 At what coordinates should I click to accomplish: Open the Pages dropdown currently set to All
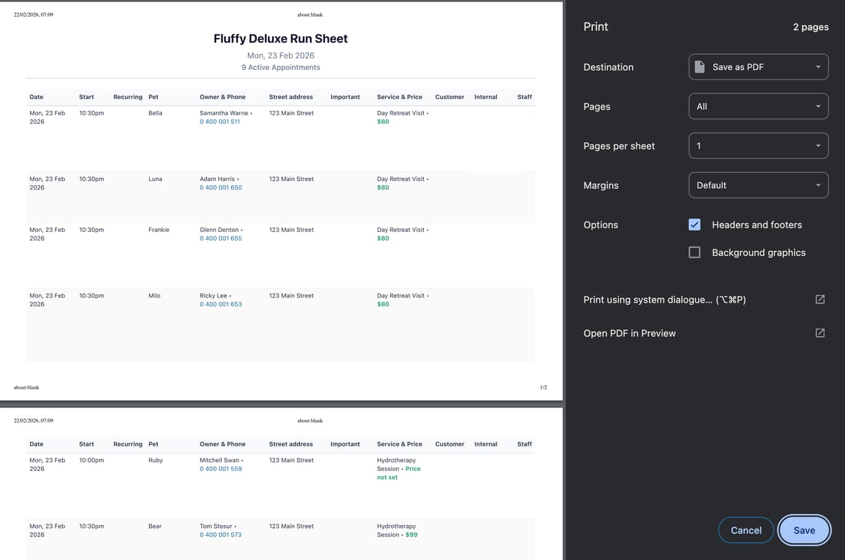coord(758,106)
